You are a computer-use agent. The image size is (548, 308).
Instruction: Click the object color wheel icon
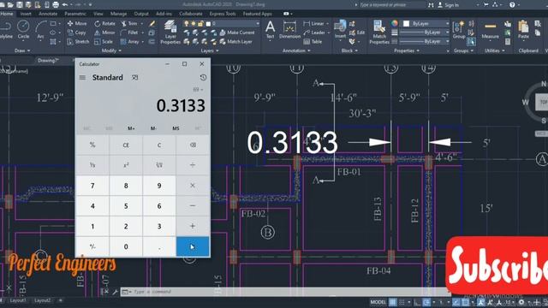click(395, 23)
